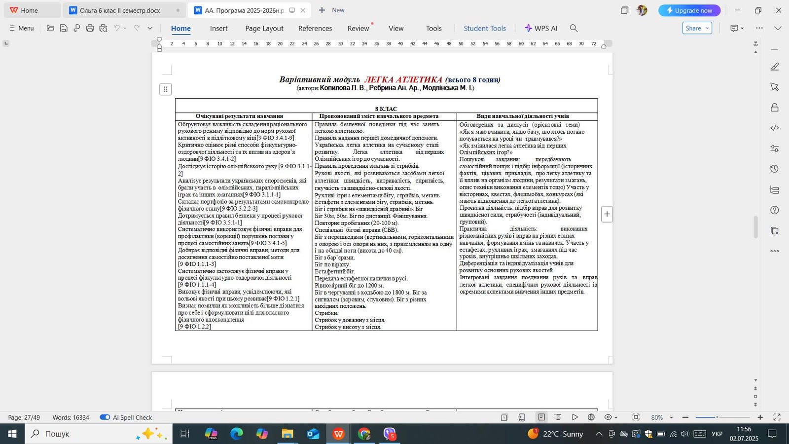Screen dimensions: 789x444
Task: Launch WPS AI assistant
Action: pyautogui.click(x=541, y=28)
